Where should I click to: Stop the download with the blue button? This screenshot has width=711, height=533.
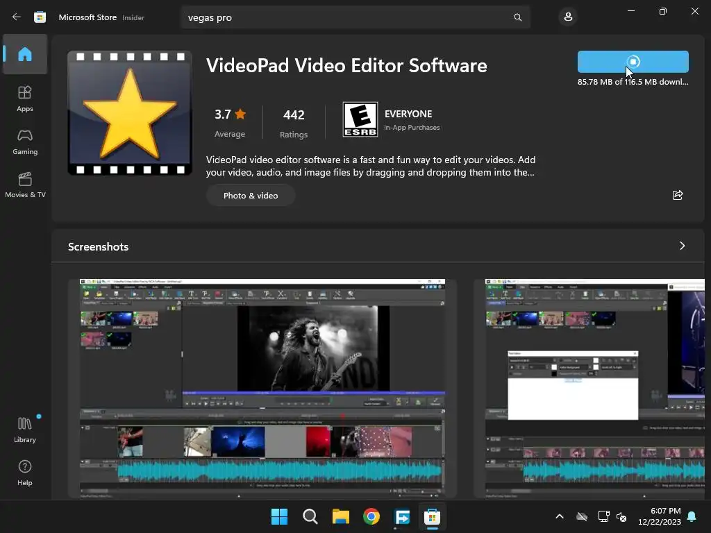(633, 62)
